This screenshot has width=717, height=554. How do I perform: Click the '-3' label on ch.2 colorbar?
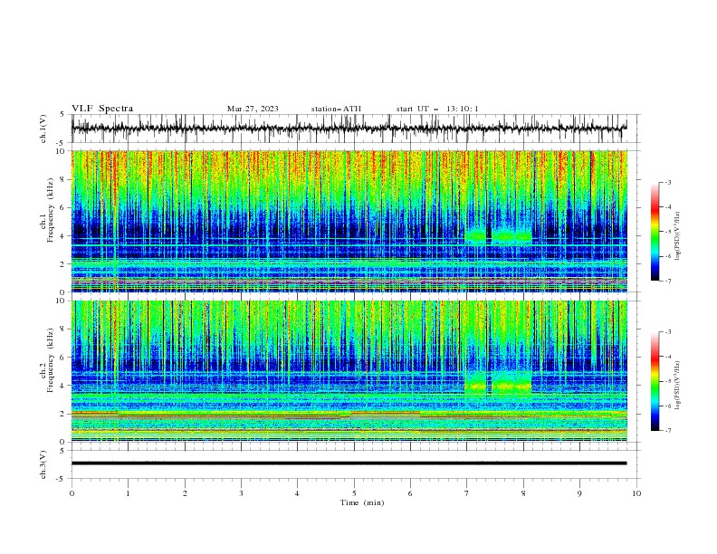pos(667,332)
